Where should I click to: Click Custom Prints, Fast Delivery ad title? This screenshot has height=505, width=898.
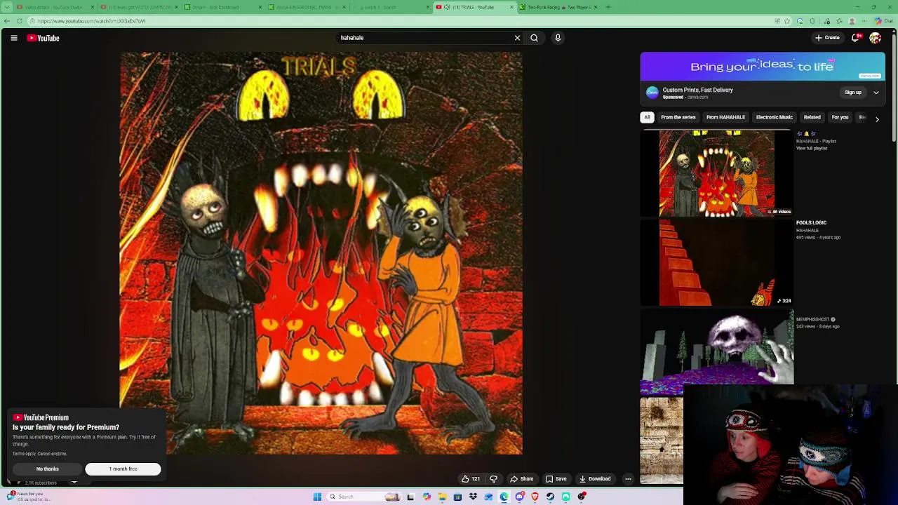(x=698, y=90)
